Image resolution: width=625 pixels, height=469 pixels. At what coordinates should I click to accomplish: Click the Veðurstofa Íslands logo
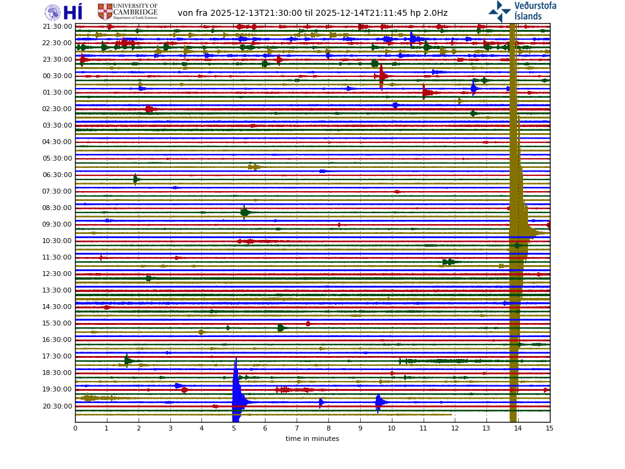tap(522, 12)
